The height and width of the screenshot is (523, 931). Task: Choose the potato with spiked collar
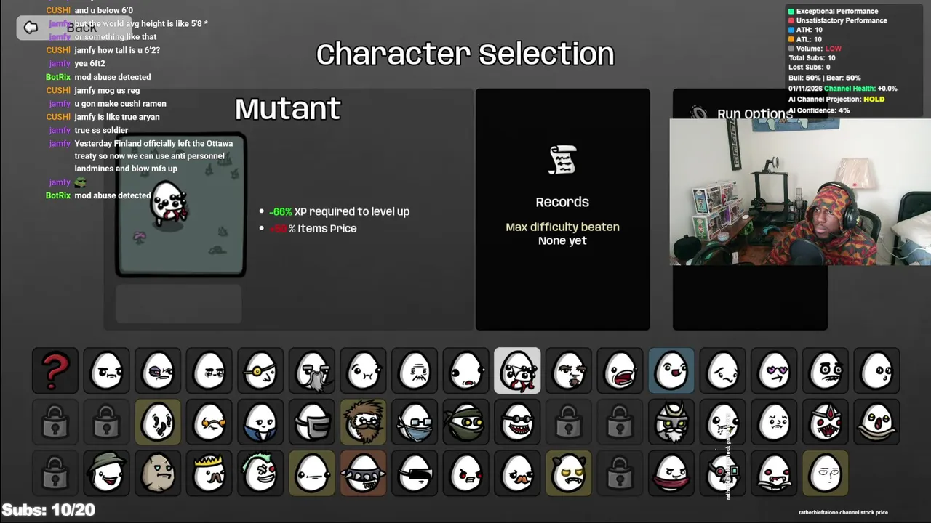(x=363, y=473)
